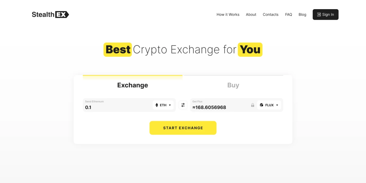This screenshot has width=366, height=183.
Task: Swap currencies with the exchange arrows icon
Action: [x=183, y=105]
